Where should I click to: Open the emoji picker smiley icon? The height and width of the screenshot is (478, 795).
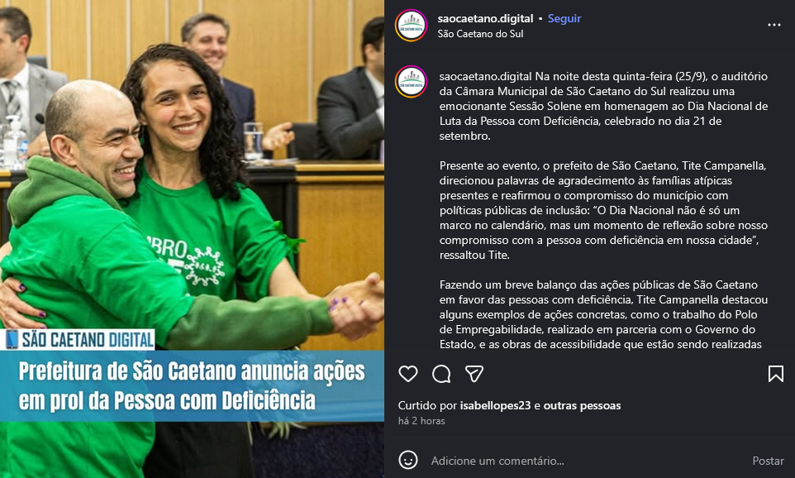pyautogui.click(x=408, y=461)
